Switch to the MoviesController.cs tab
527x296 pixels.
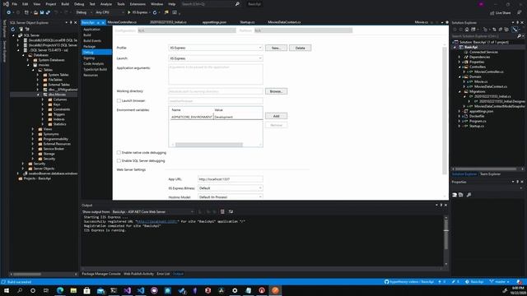122,22
